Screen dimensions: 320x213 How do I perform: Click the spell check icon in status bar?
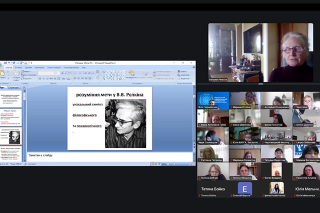point(25,164)
